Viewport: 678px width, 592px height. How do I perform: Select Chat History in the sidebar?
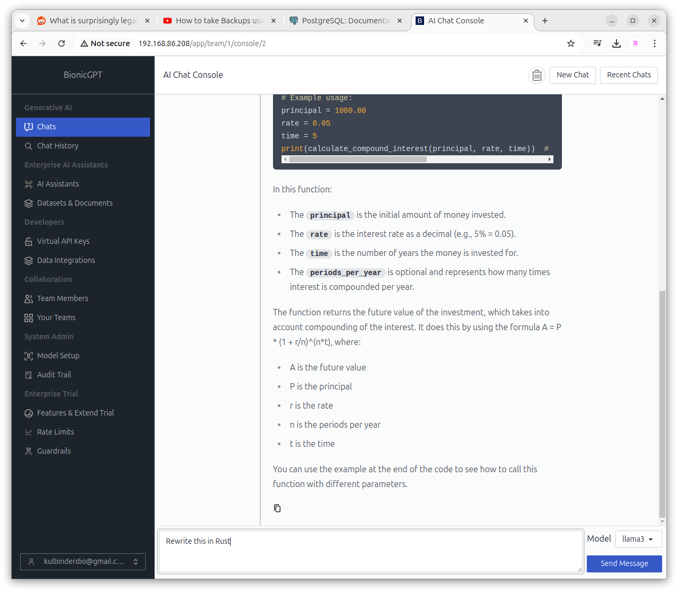click(x=57, y=146)
